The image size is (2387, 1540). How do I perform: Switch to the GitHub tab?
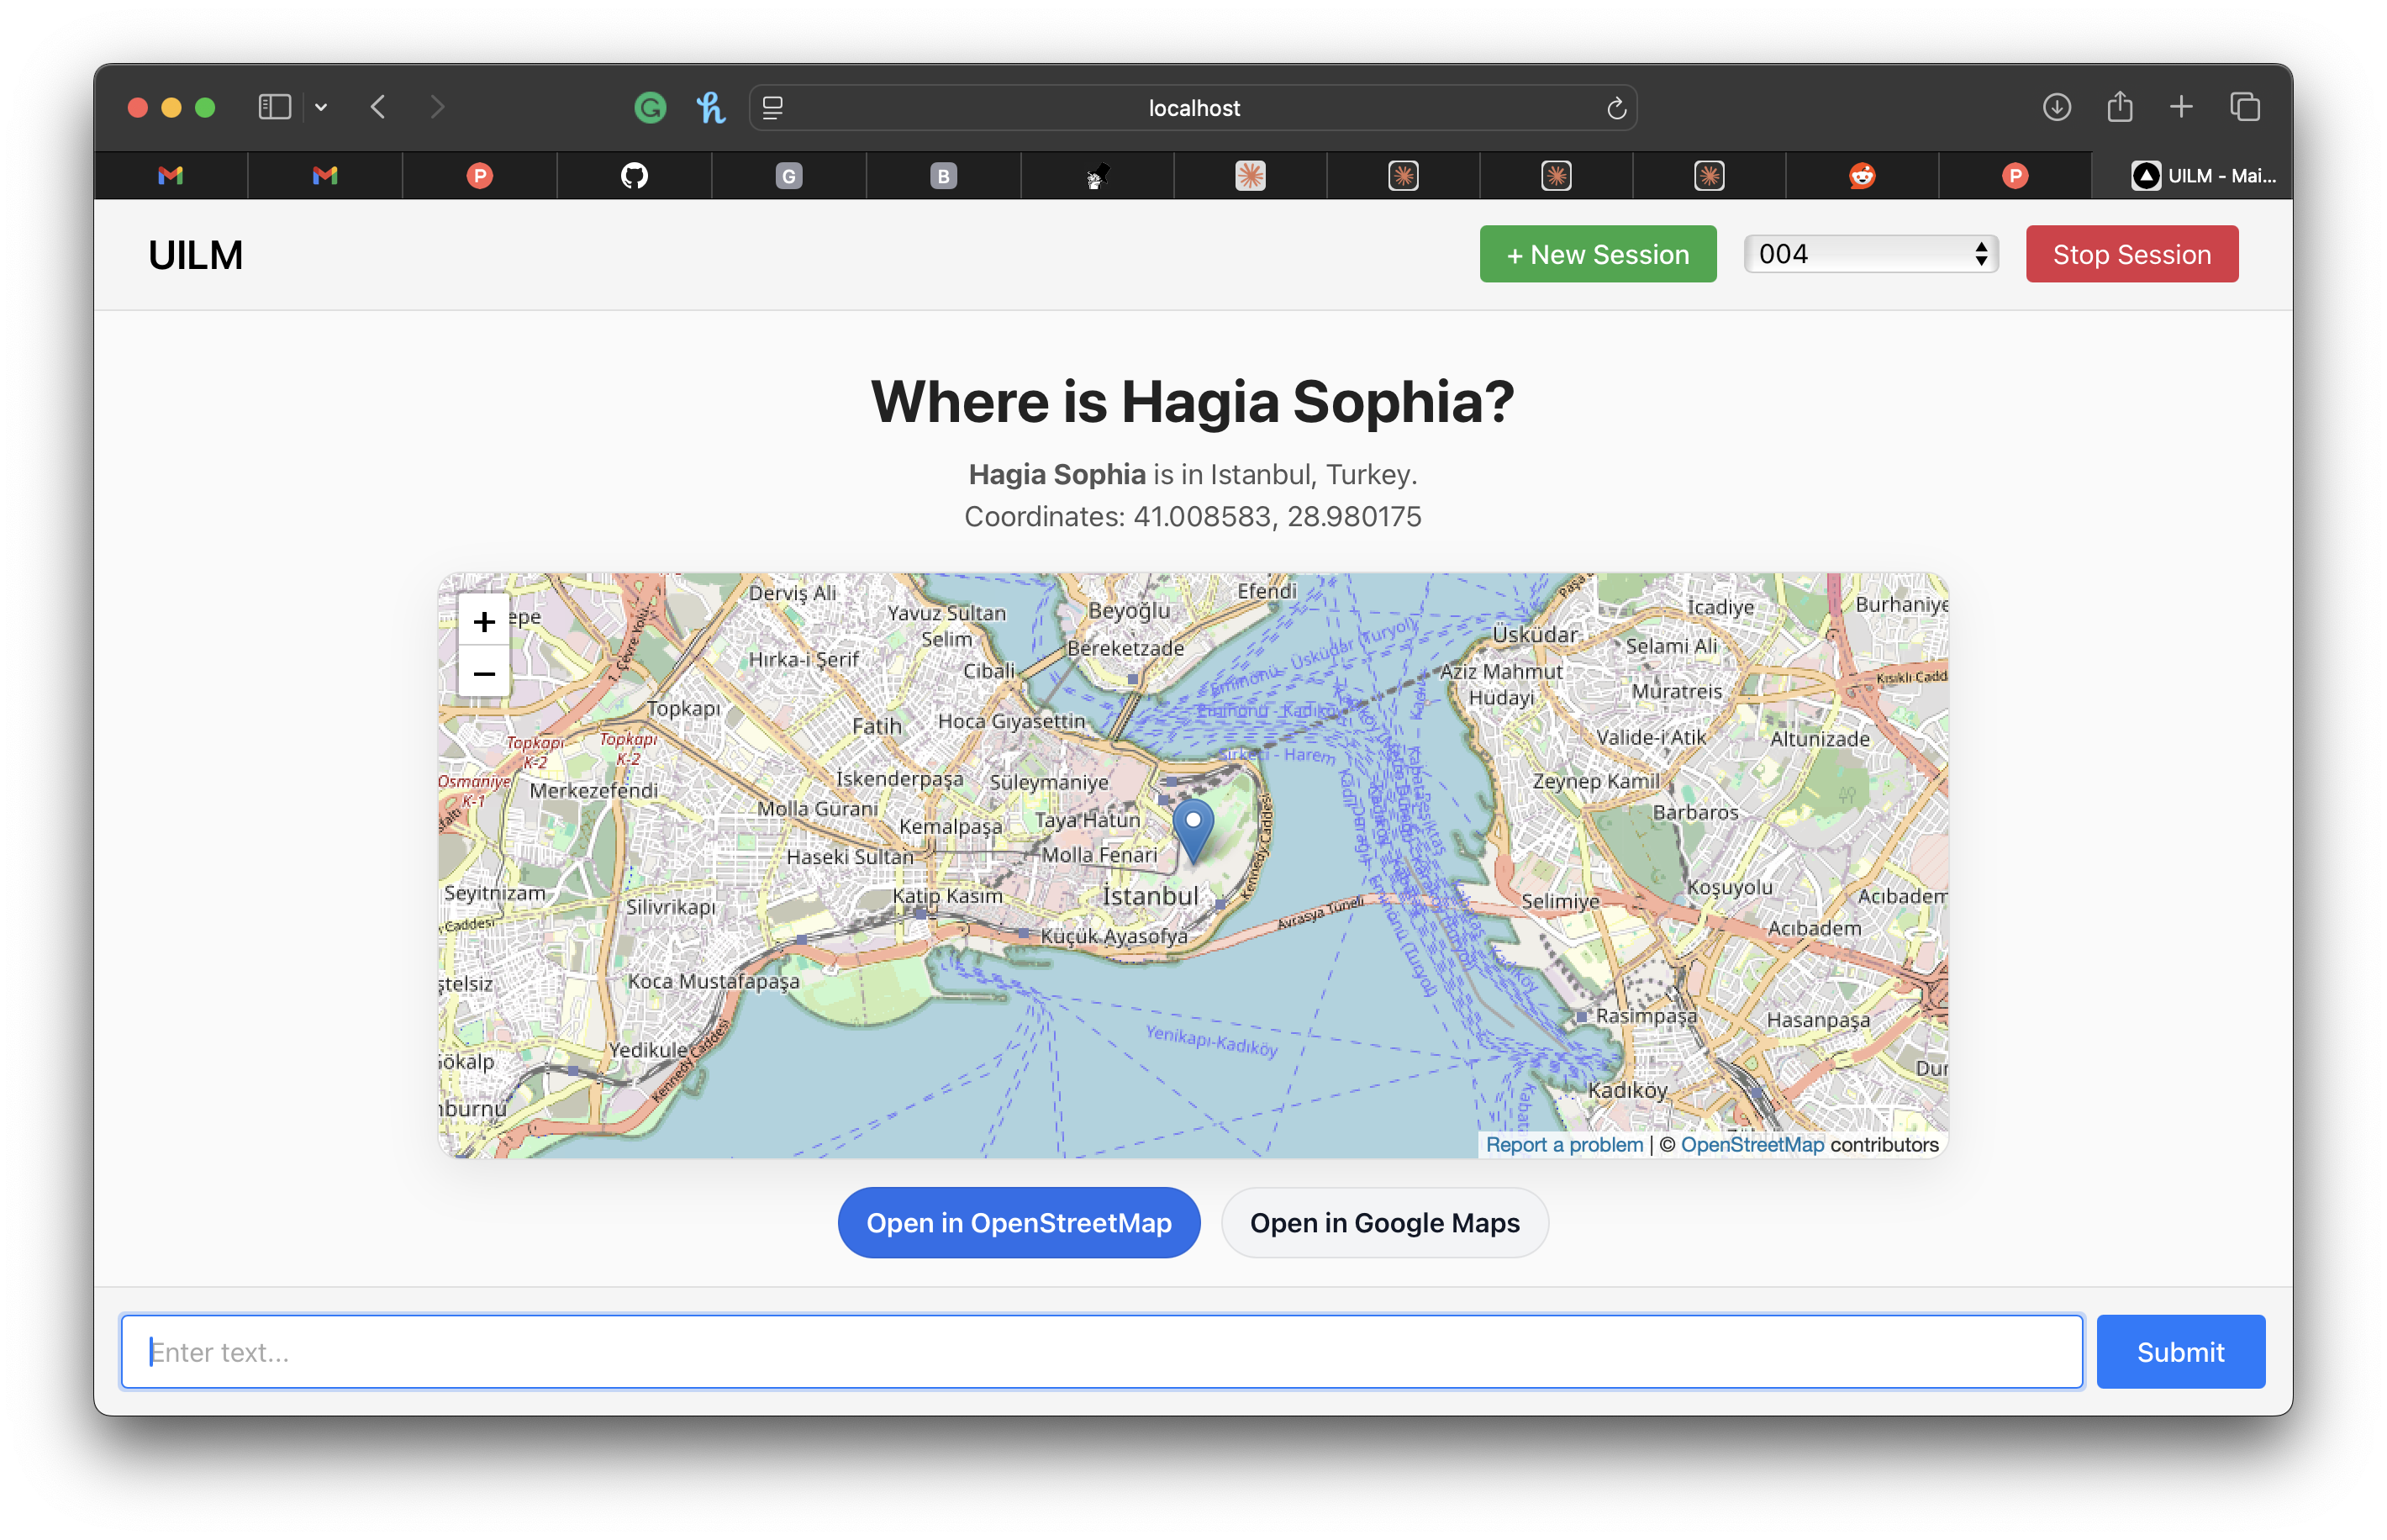point(634,176)
